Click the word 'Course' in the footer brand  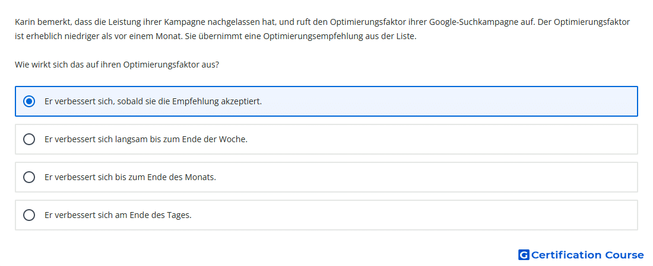click(x=625, y=255)
